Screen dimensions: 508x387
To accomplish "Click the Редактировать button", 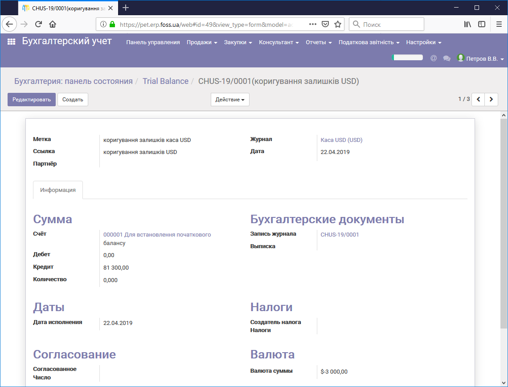I will pyautogui.click(x=32, y=100).
